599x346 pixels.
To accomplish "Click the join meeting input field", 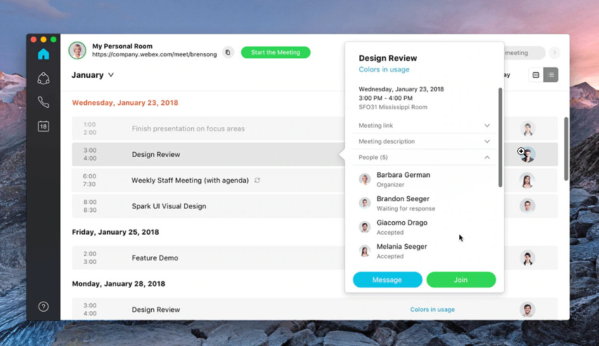I will pos(524,53).
